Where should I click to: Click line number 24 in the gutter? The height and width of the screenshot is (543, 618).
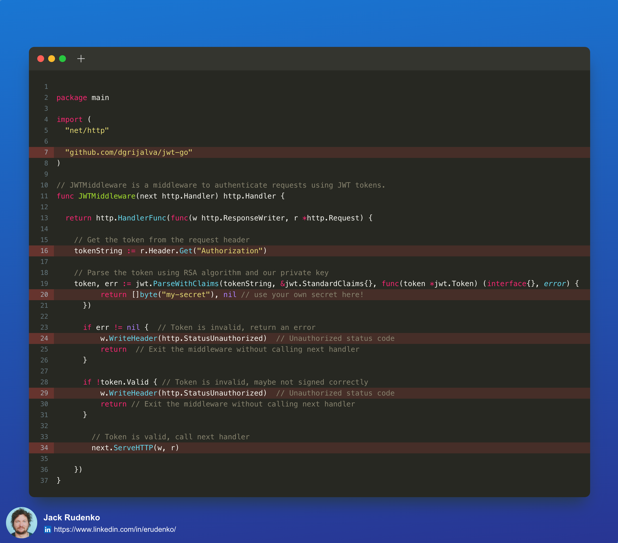[44, 339]
